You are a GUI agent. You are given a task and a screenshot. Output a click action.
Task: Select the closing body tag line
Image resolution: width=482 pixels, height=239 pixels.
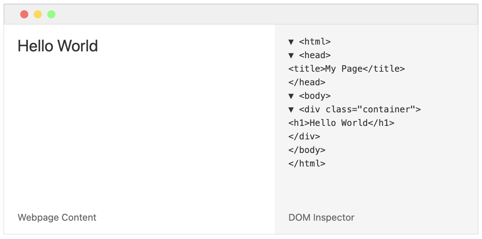click(x=307, y=150)
